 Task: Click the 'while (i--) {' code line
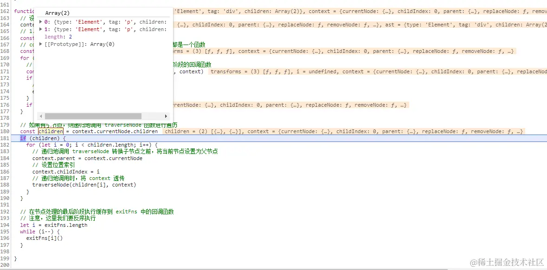[40, 231]
